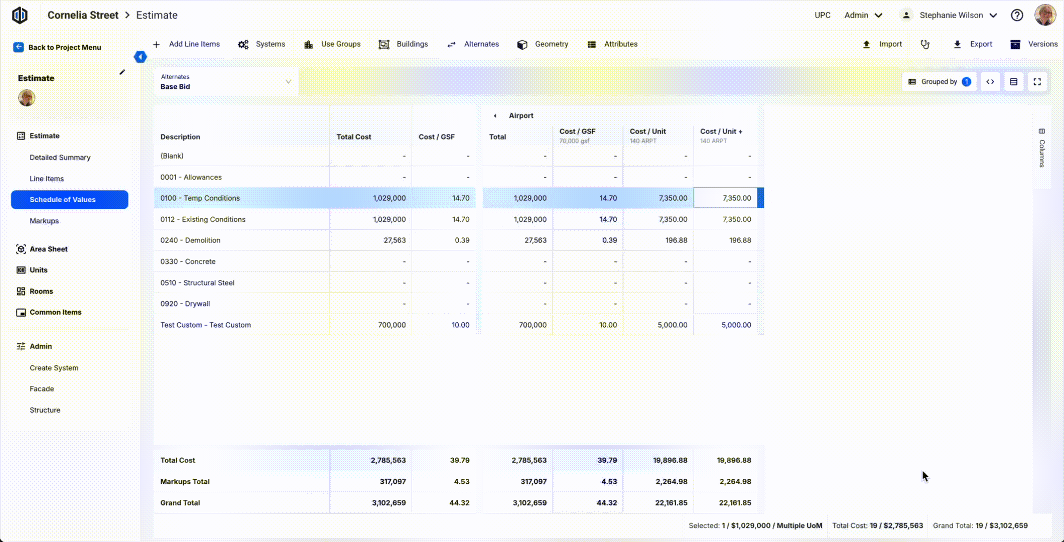
Task: Enter fullscreen table view
Action: (1037, 82)
